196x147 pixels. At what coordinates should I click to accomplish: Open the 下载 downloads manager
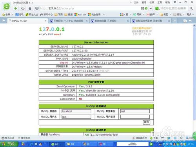point(154,138)
